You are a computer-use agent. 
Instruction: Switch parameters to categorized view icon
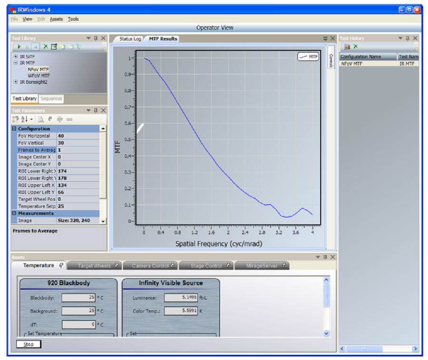point(15,119)
